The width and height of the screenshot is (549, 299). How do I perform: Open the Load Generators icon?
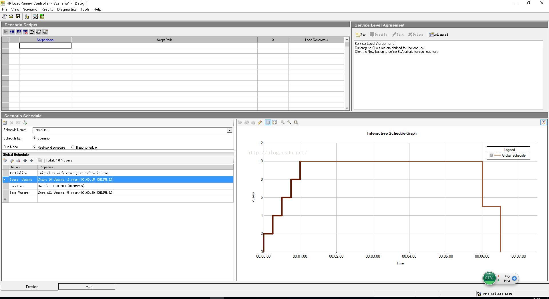click(27, 17)
